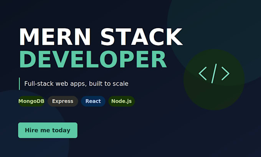261x157 pixels.
Task: Click the Full-stack web apps tagline
Action: pyautogui.click(x=76, y=84)
